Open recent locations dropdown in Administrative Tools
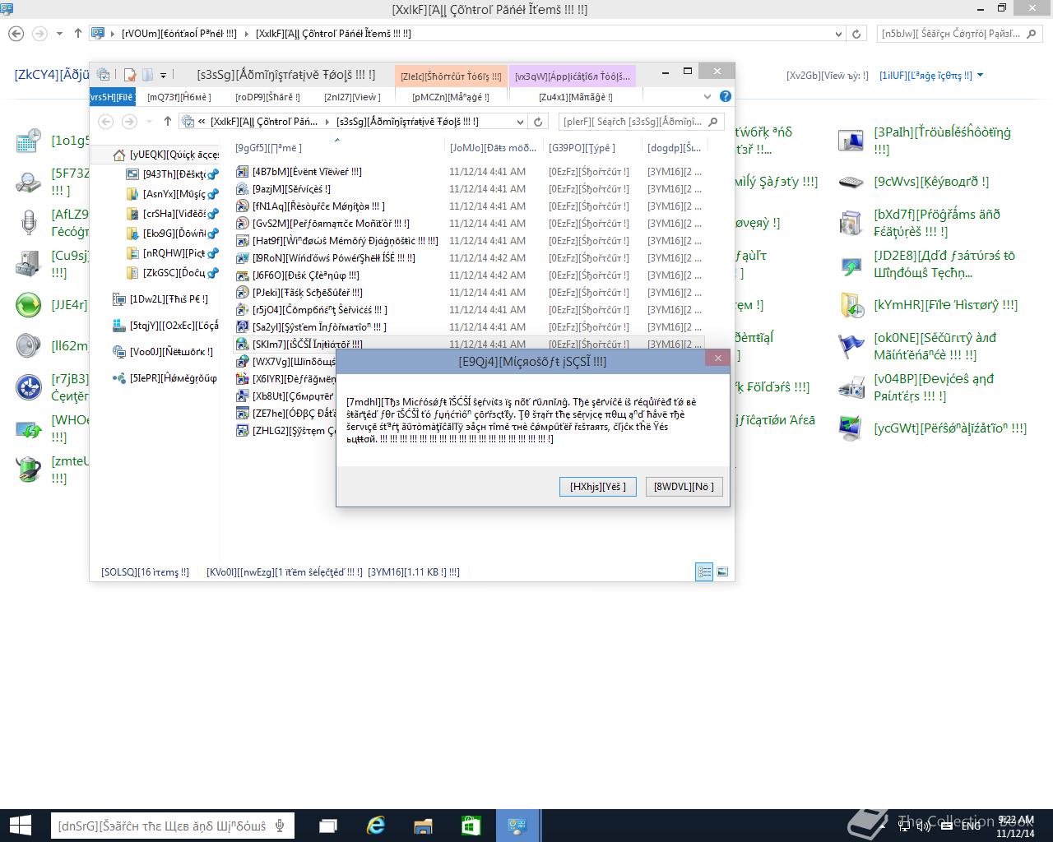 point(149,122)
